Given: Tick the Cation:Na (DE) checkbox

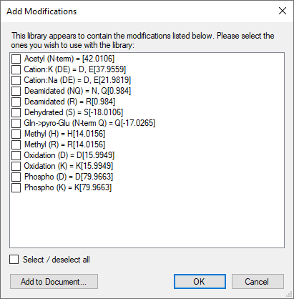Looking at the screenshot, I should 16,80.
